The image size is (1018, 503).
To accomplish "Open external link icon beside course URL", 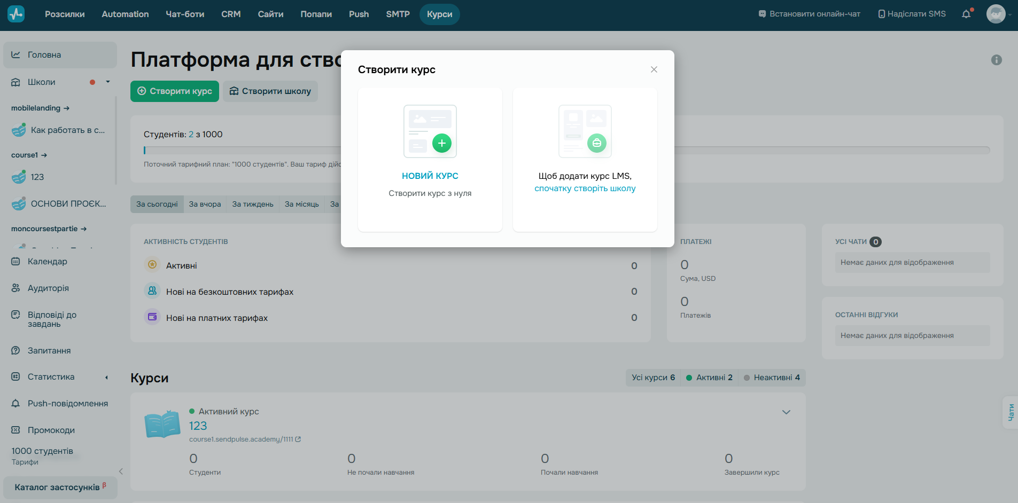I will 298,439.
